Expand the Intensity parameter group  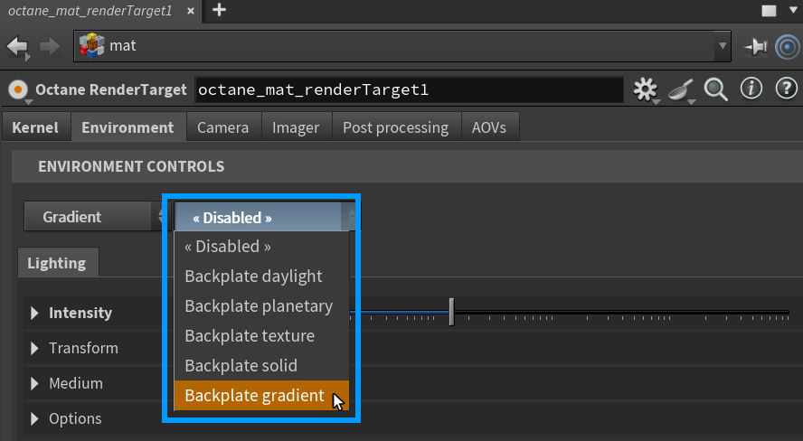35,313
